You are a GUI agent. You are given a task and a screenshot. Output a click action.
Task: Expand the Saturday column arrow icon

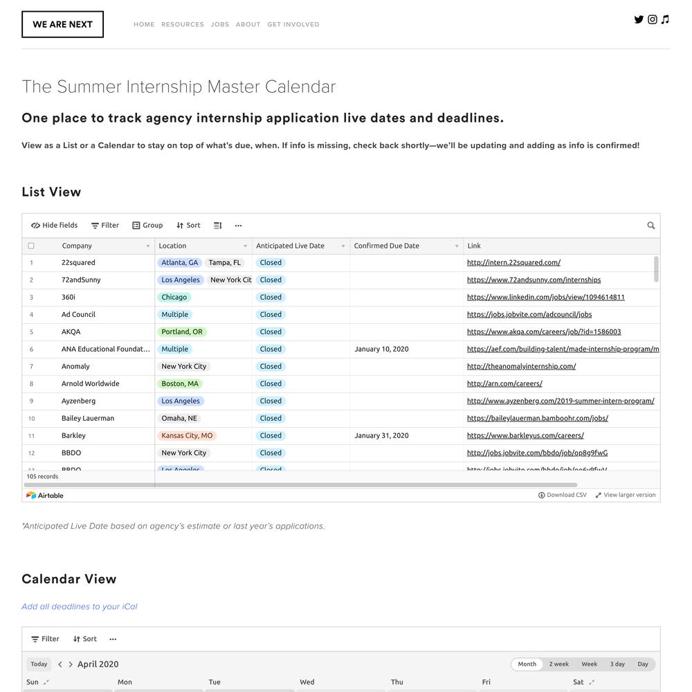pos(592,682)
